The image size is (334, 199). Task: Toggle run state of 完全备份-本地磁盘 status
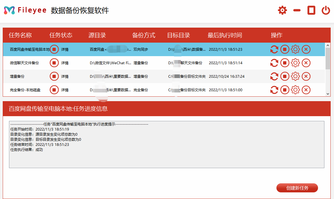(54, 90)
